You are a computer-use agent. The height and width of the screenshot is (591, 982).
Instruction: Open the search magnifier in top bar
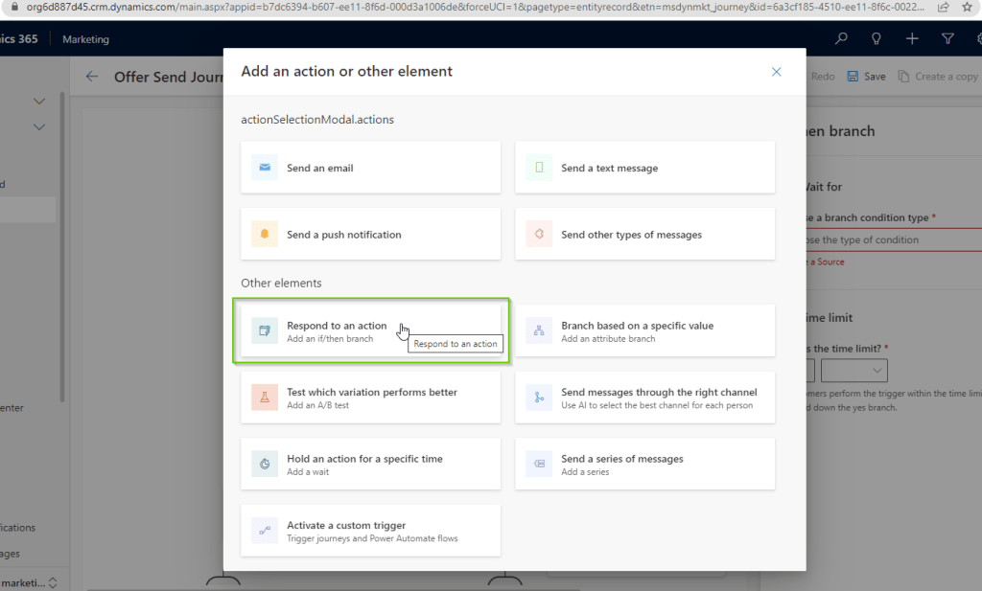click(x=841, y=39)
